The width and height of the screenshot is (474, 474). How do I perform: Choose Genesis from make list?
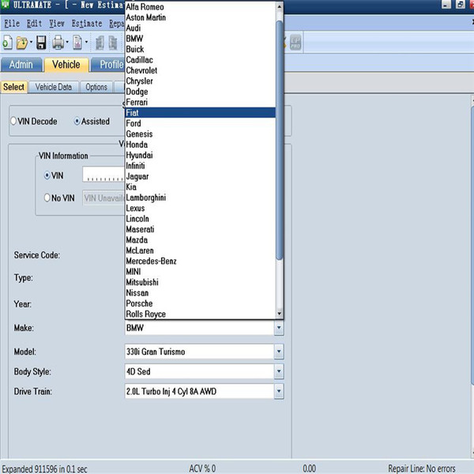[x=200, y=134]
